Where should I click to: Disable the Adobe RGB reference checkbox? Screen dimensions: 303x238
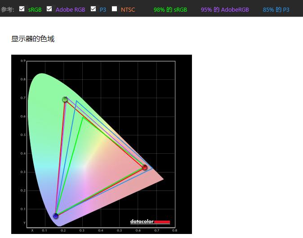49,9
